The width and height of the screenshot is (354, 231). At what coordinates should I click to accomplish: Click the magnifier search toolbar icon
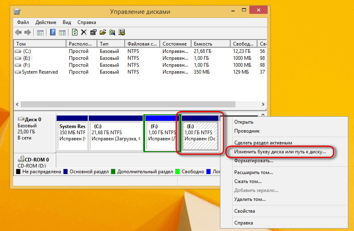click(112, 32)
